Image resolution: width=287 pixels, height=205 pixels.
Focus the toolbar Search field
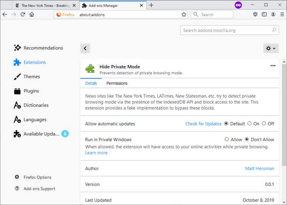(x=212, y=14)
